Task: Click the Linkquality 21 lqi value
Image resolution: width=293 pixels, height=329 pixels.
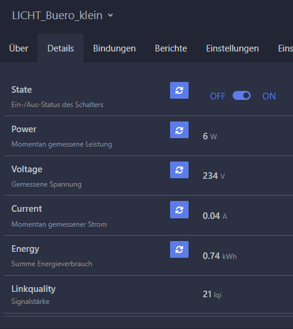Action: [x=212, y=294]
